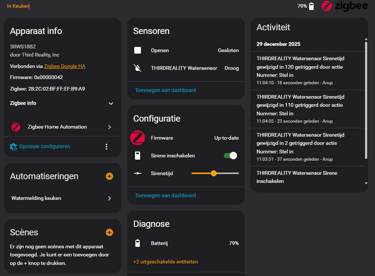
Task: Click Opnieuw configureren
Action: click(x=44, y=146)
